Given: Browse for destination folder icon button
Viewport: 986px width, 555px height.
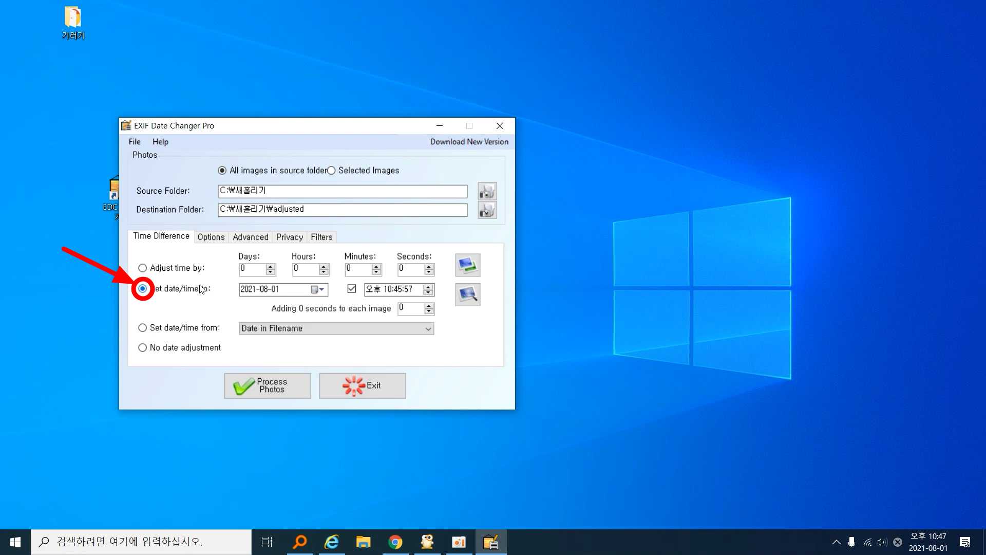Looking at the screenshot, I should coord(487,210).
